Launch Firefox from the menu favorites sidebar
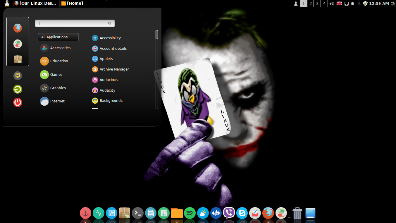Image resolution: width=396 pixels, height=223 pixels. pyautogui.click(x=17, y=28)
